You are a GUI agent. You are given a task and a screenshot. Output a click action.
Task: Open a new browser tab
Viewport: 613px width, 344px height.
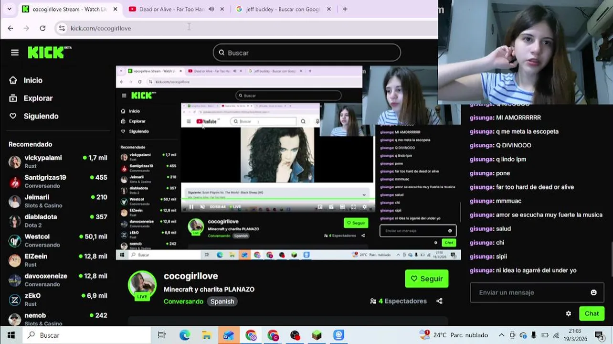click(345, 9)
